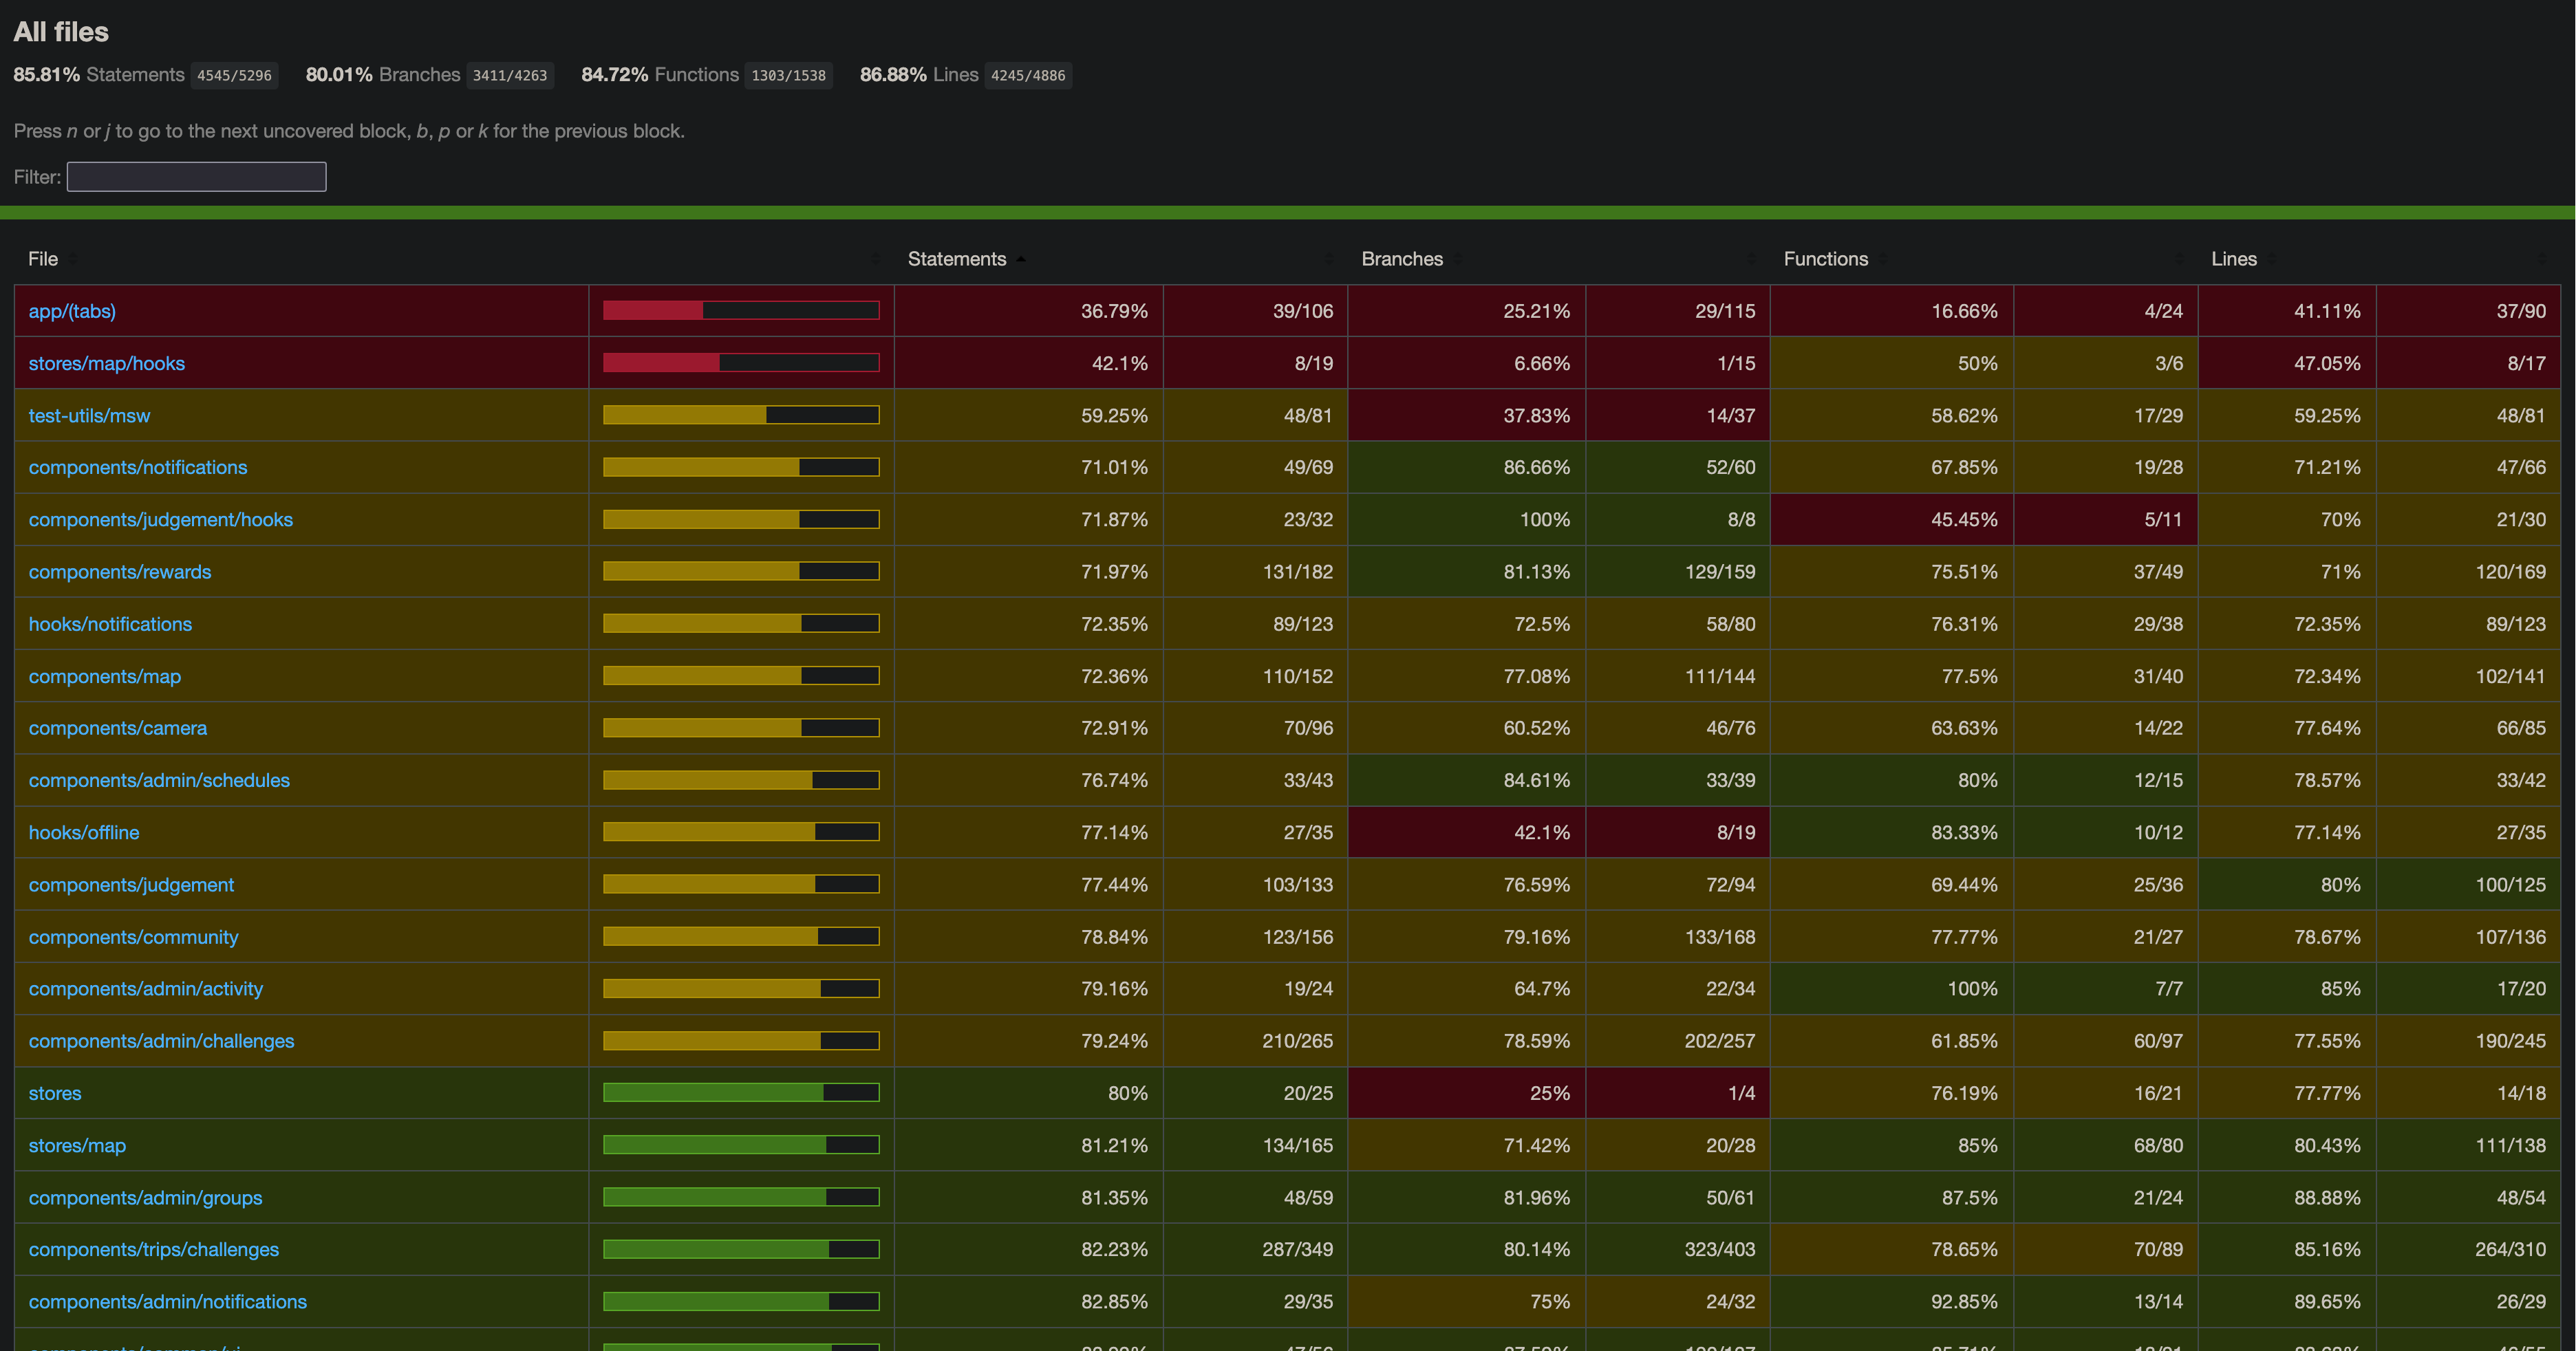The width and height of the screenshot is (2576, 1351).
Task: Open the components/map link
Action: 105,676
